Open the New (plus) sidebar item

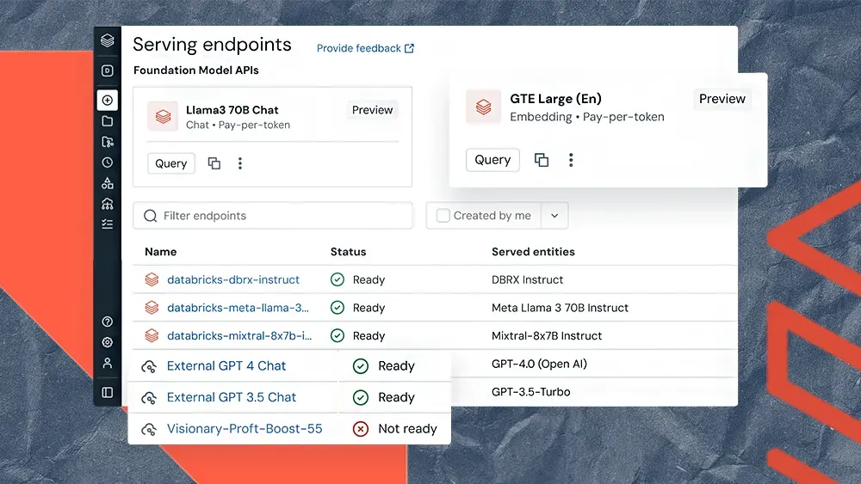click(107, 100)
